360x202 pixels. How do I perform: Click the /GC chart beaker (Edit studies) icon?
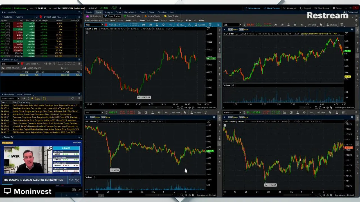click(x=152, y=113)
